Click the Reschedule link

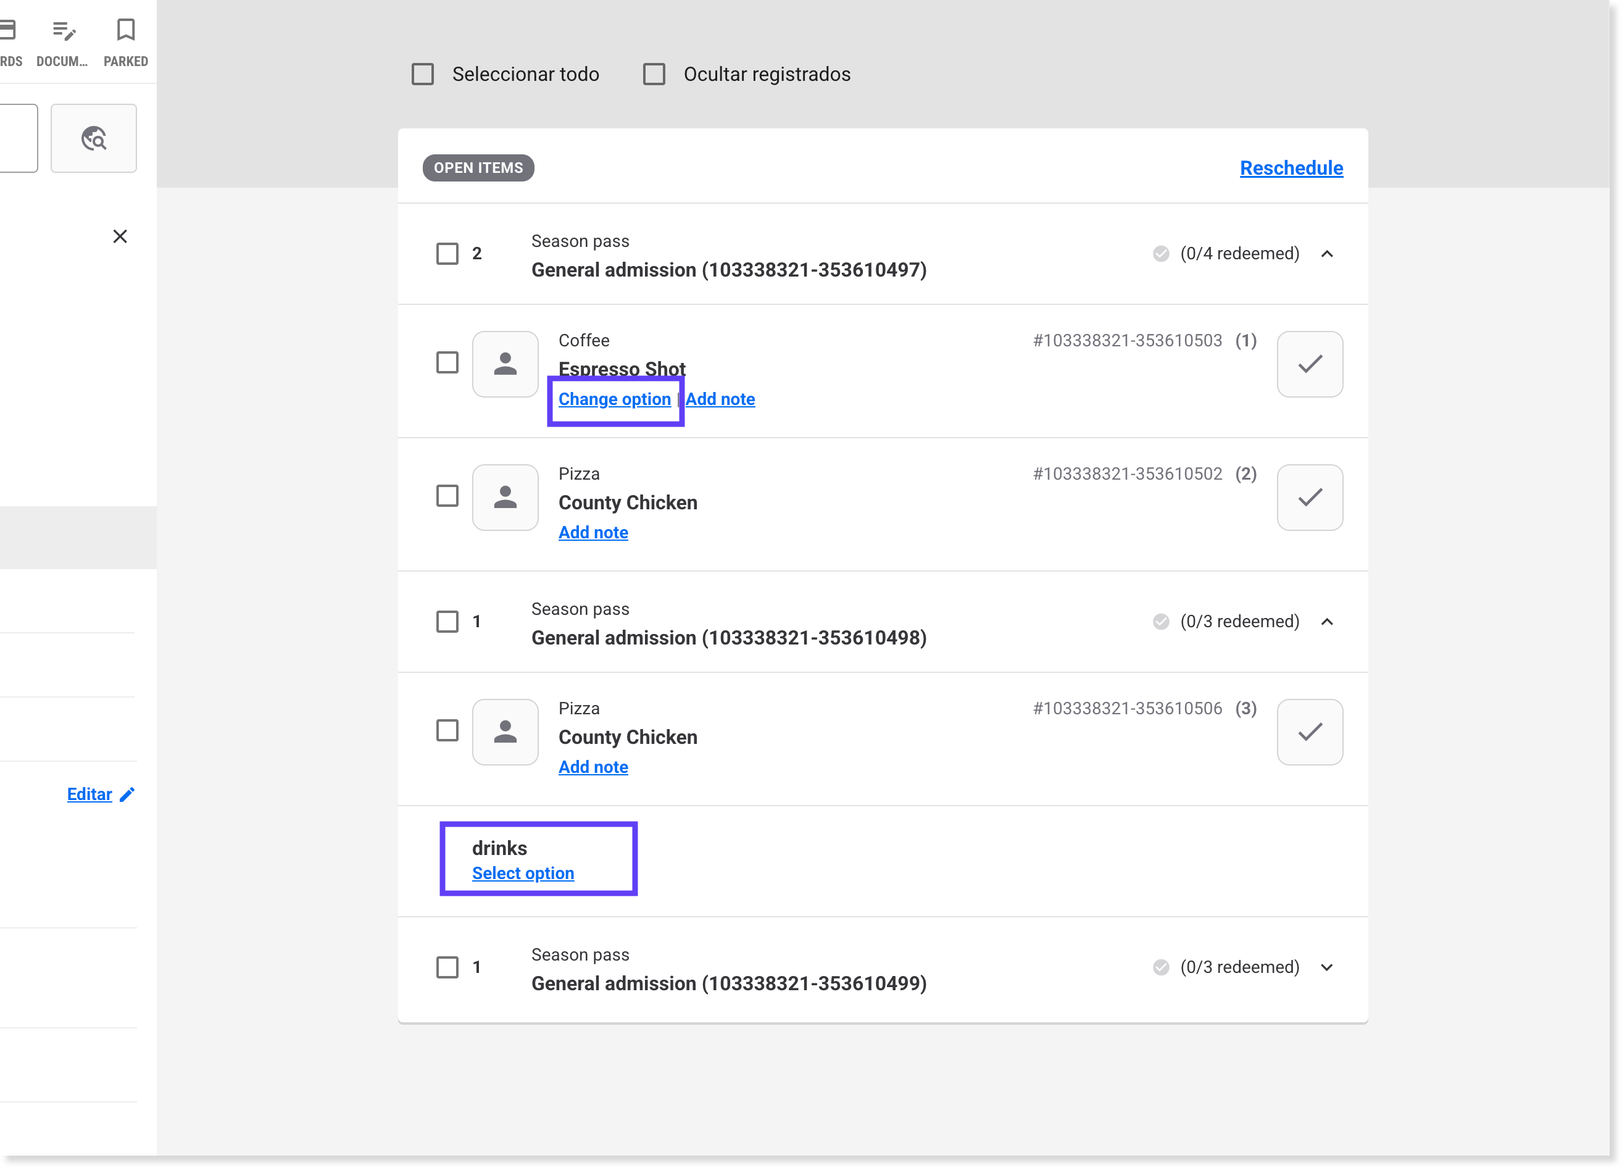(1291, 168)
